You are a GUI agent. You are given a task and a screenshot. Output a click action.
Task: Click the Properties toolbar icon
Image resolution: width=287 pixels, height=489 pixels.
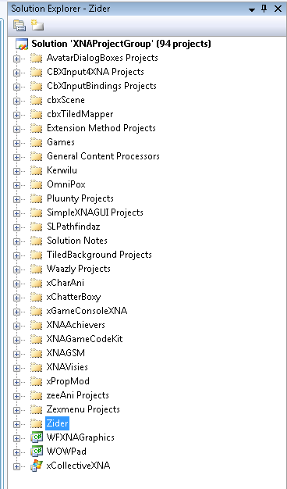point(19,26)
